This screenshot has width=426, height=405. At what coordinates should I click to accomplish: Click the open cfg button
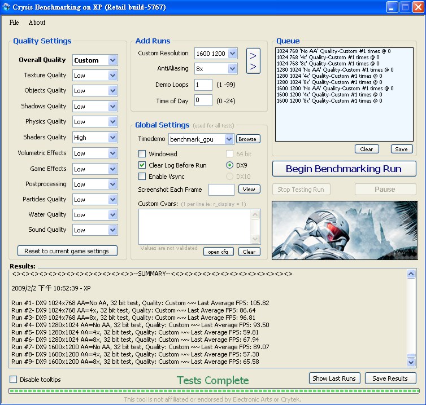(219, 252)
